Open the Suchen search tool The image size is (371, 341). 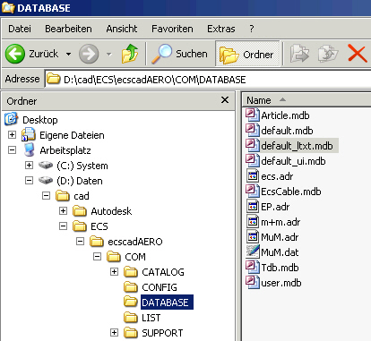point(179,54)
